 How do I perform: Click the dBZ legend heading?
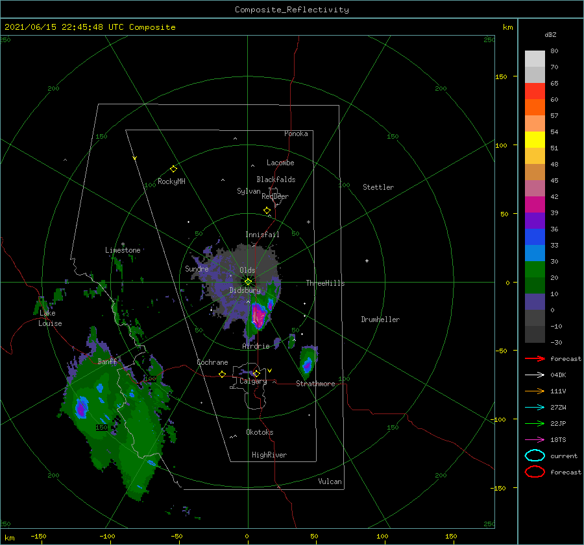click(550, 34)
